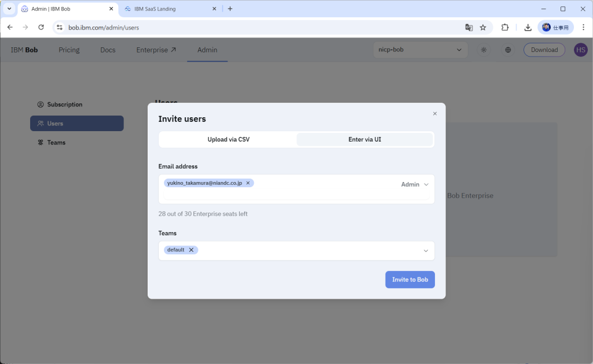Open the browser extensions icon
Image resolution: width=593 pixels, height=364 pixels.
[505, 28]
